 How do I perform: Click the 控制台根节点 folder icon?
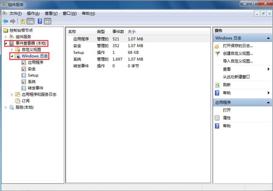point(6,30)
